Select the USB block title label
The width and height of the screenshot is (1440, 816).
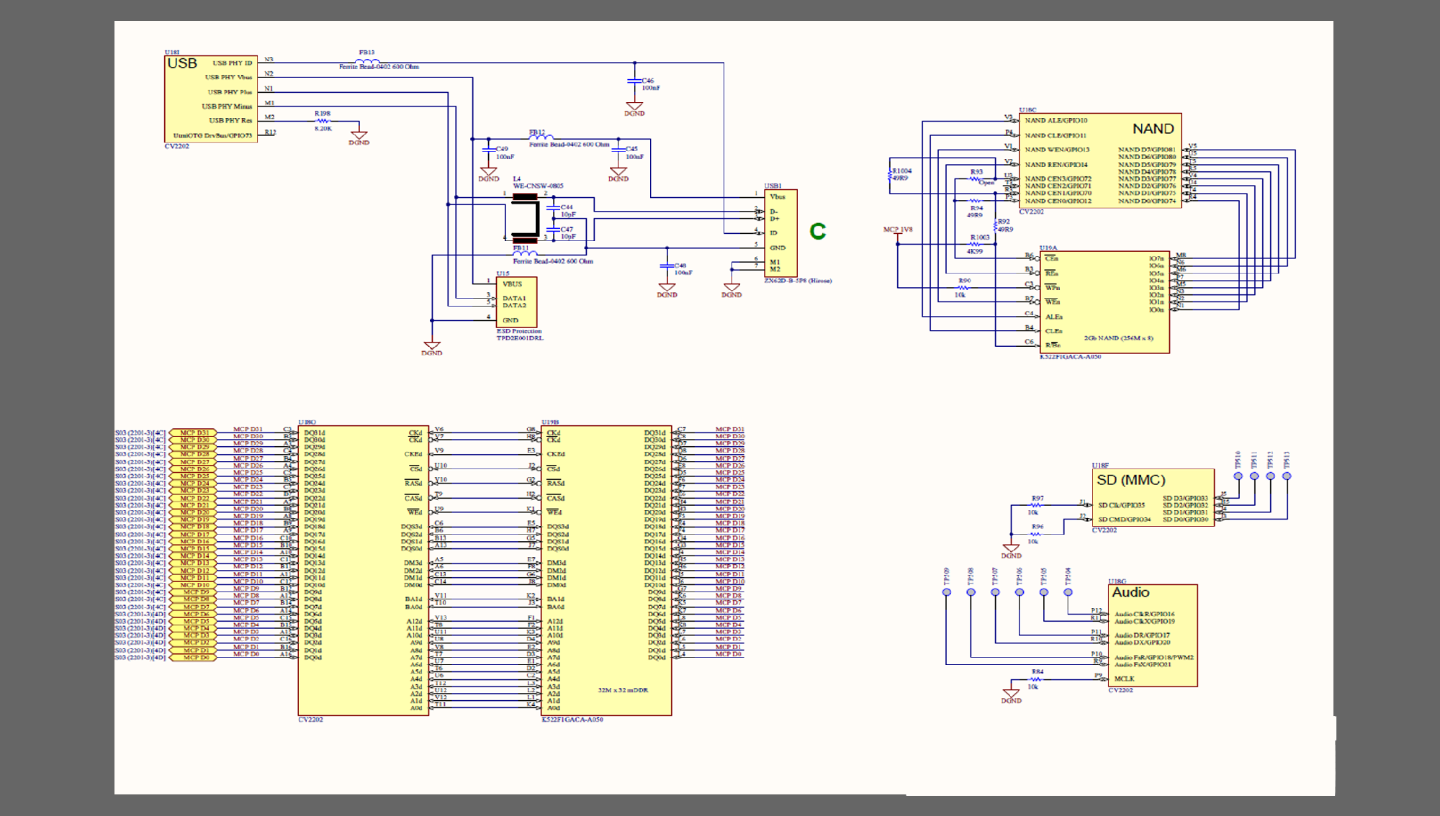point(182,63)
